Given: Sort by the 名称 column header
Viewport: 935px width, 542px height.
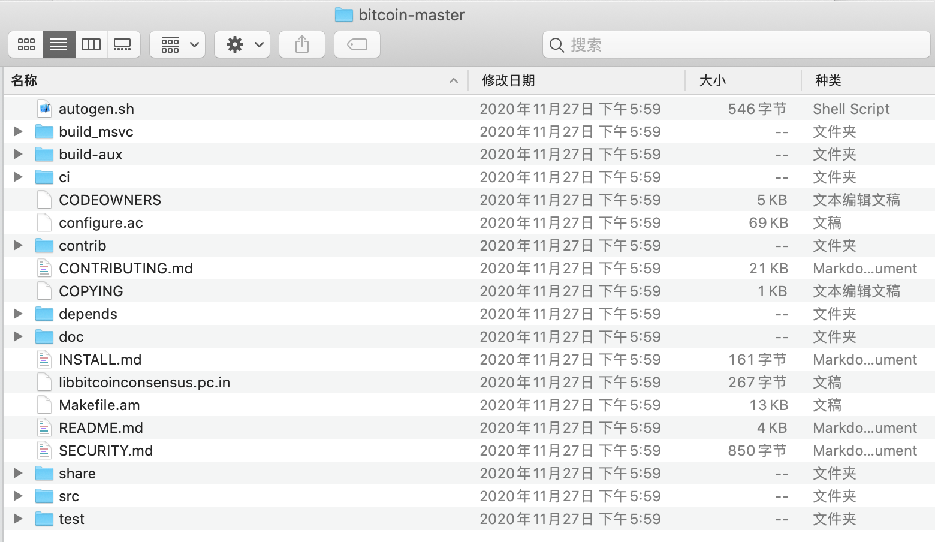Looking at the screenshot, I should [x=236, y=80].
